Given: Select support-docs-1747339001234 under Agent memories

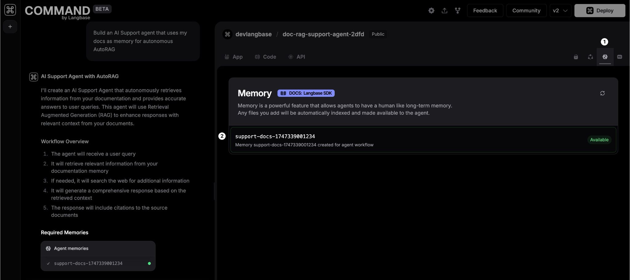Looking at the screenshot, I should click(x=98, y=263).
